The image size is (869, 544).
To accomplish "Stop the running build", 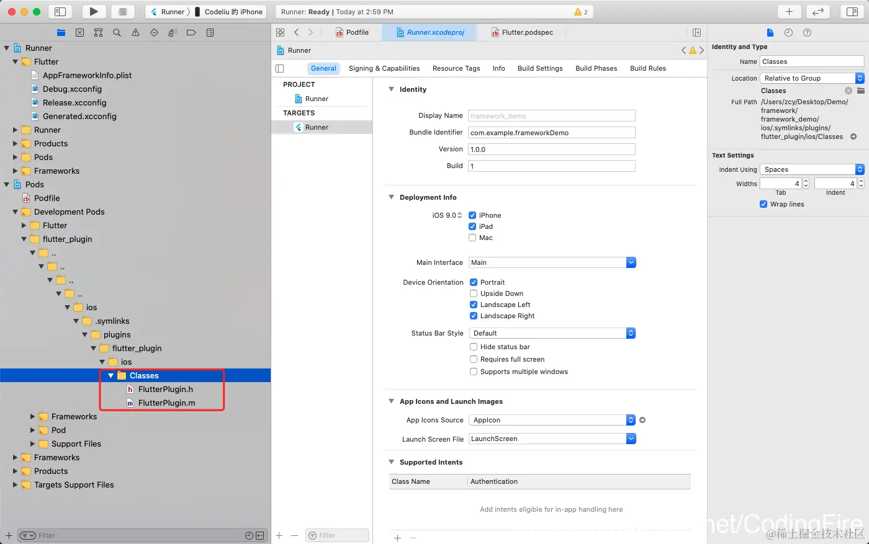I will [x=123, y=11].
